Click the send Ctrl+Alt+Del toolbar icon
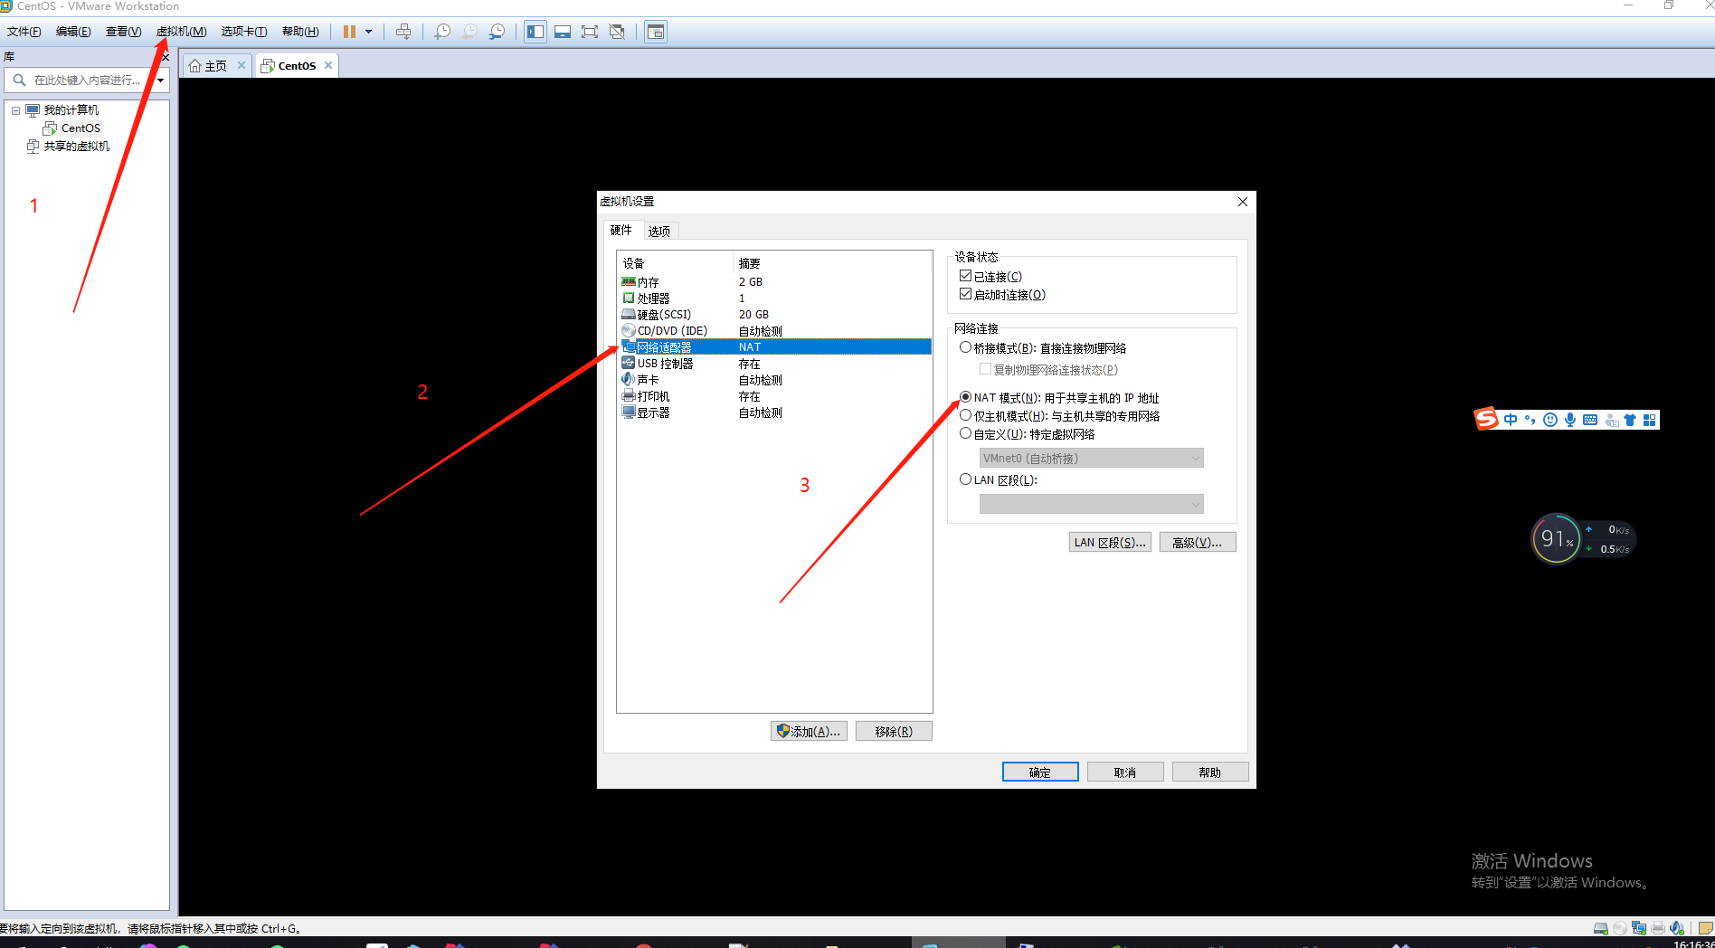This screenshot has height=948, width=1715. point(403,32)
